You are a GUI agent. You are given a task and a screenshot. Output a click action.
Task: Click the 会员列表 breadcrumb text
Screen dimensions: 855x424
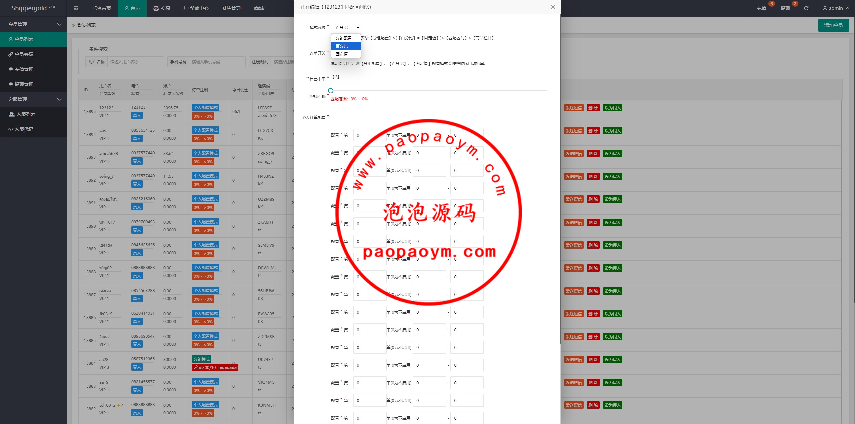pyautogui.click(x=86, y=25)
